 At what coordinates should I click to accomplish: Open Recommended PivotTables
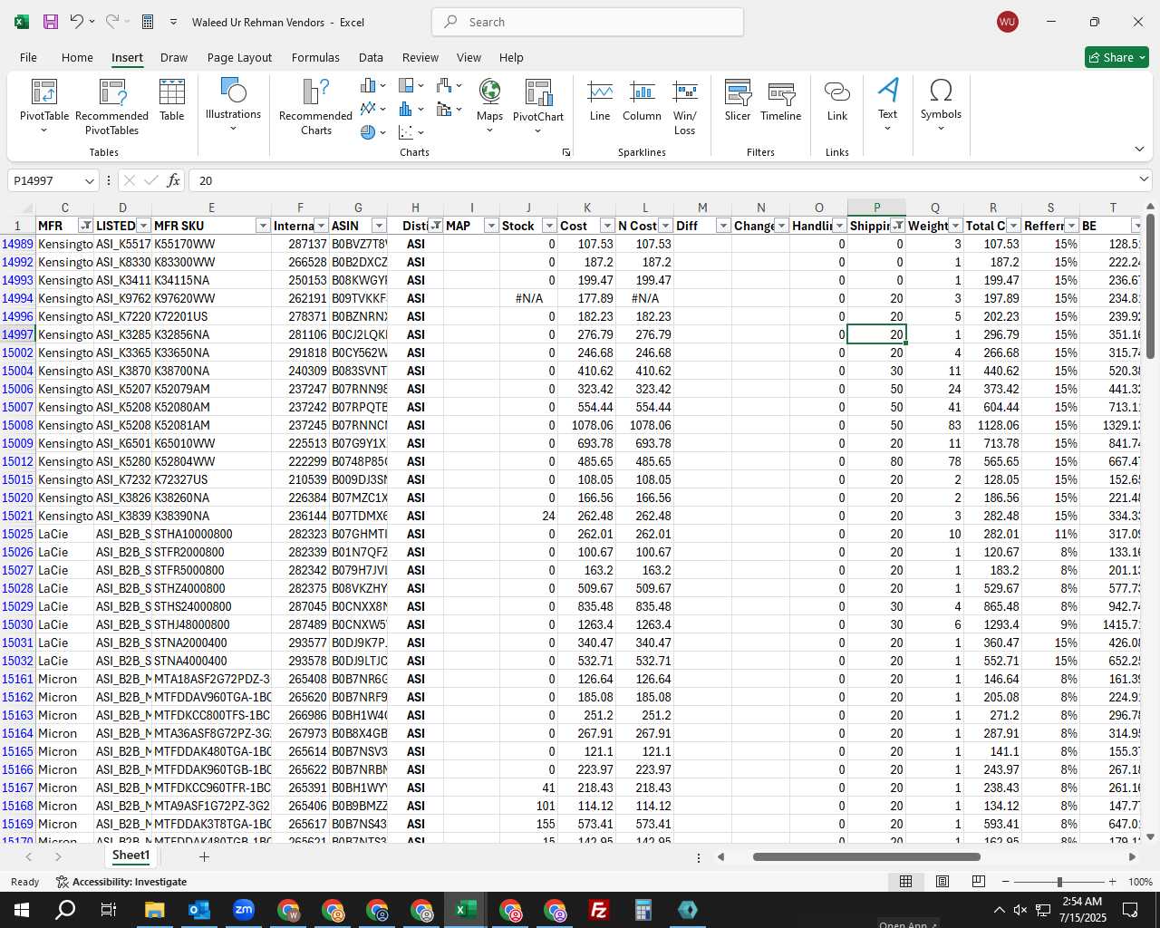pos(112,107)
